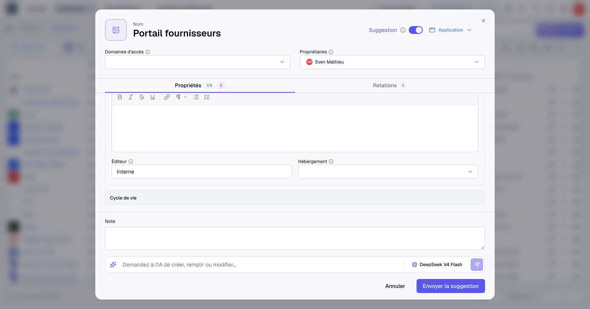Click the Portail fournisseurs name title
This screenshot has width=590, height=309.
coord(177,33)
